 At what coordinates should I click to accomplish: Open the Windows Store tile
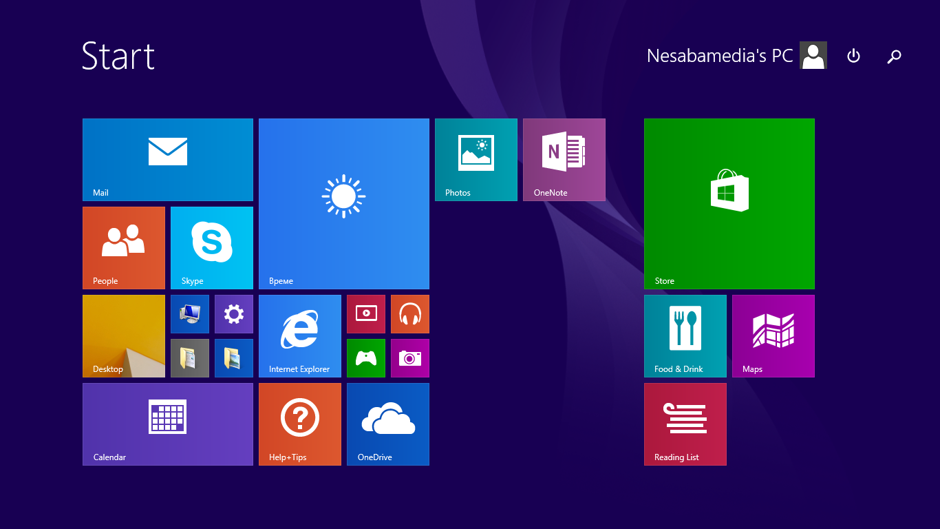[x=729, y=204]
